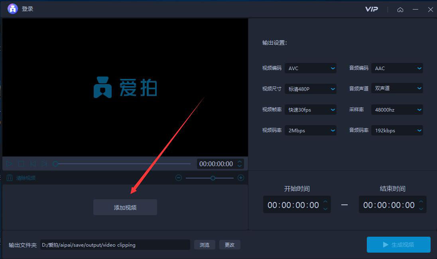Click the 结束时间 label text
The image size is (437, 259).
392,189
